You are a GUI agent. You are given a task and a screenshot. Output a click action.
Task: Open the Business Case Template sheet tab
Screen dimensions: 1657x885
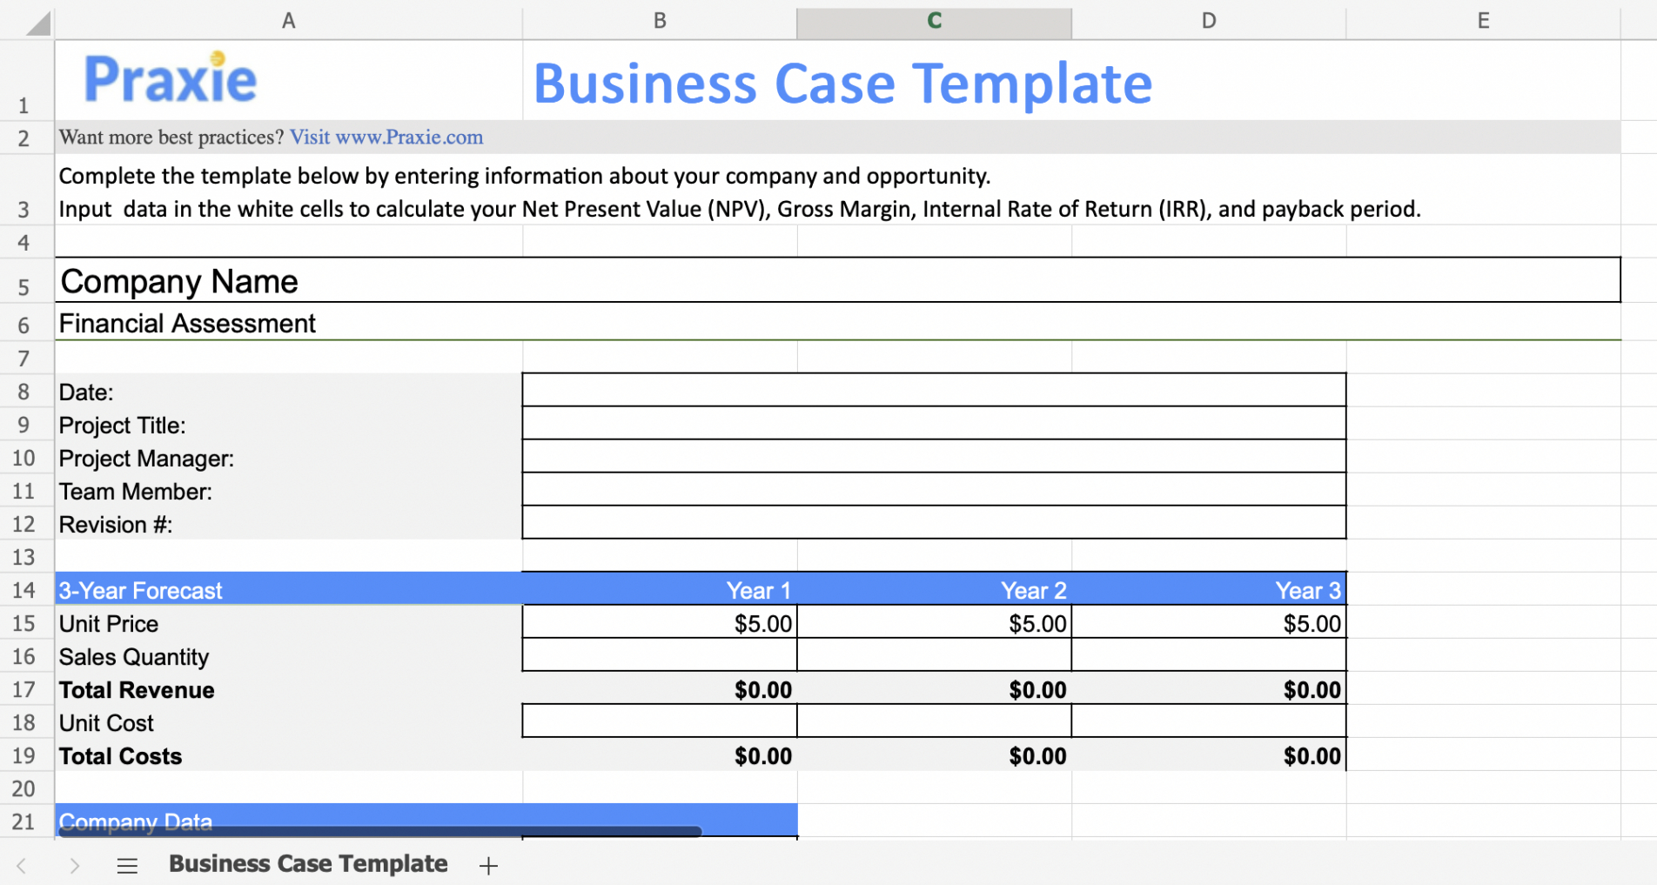point(308,863)
